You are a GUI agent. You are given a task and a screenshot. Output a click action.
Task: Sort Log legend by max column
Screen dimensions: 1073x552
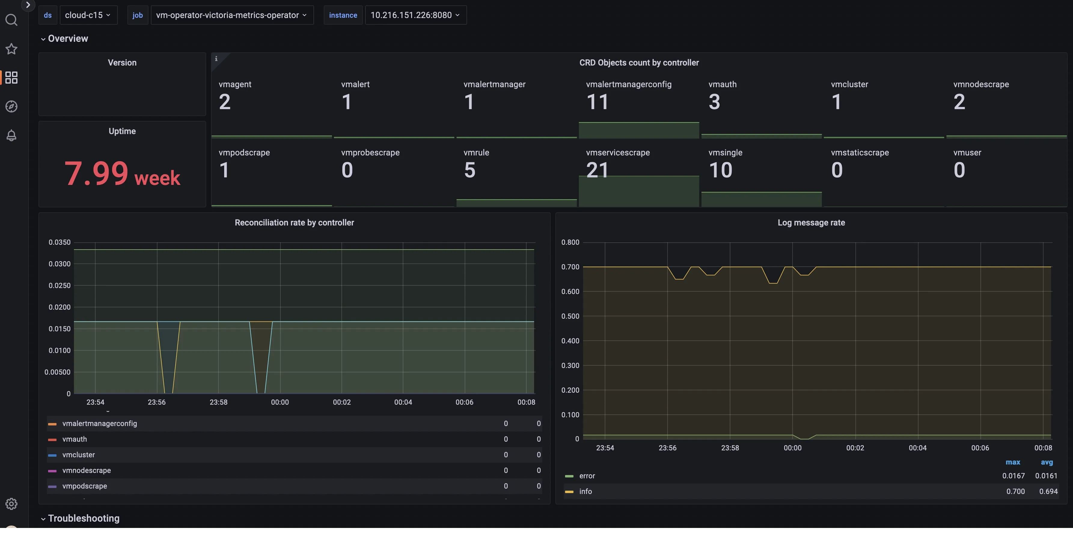[x=1013, y=462]
